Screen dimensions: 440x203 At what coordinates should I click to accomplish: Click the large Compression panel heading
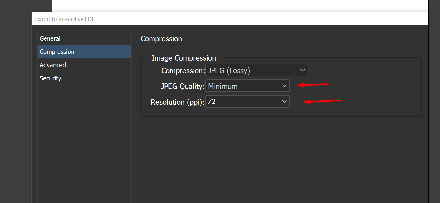[x=161, y=39]
